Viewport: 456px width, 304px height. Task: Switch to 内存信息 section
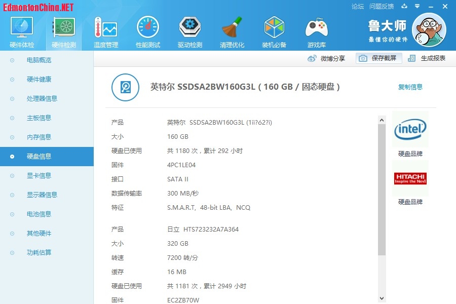click(x=39, y=137)
